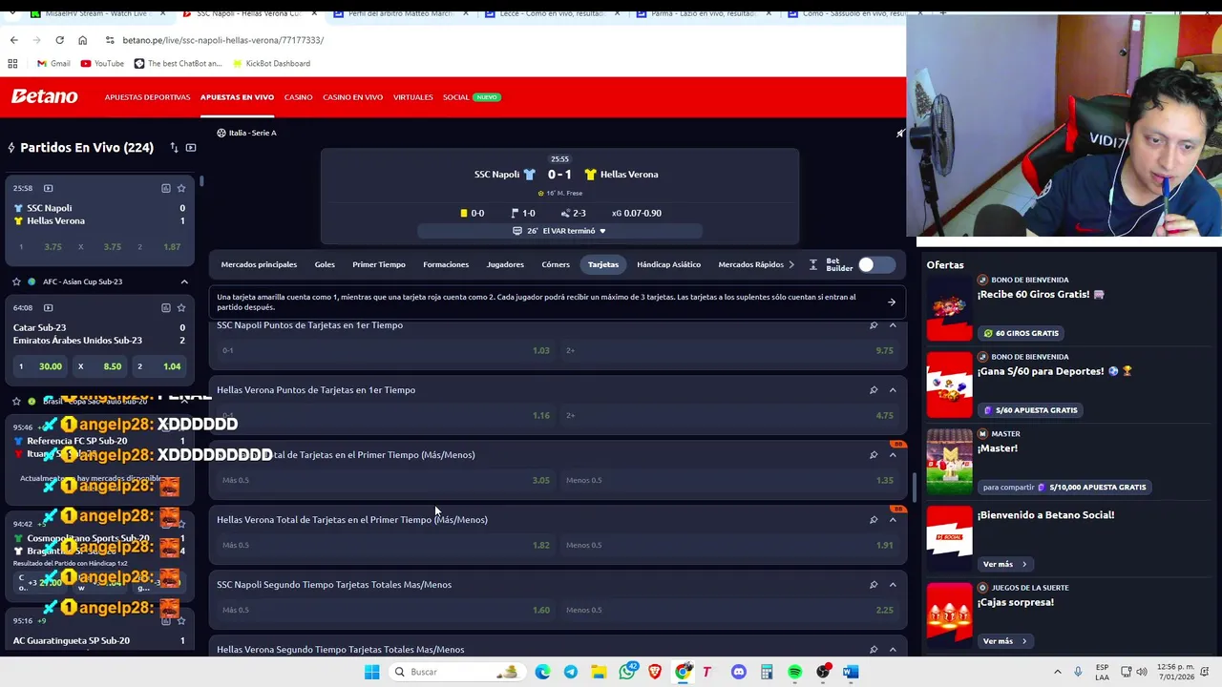Pin SSC Napoli Puntos de Tarjetas 1er Tiempo market

[x=874, y=325]
